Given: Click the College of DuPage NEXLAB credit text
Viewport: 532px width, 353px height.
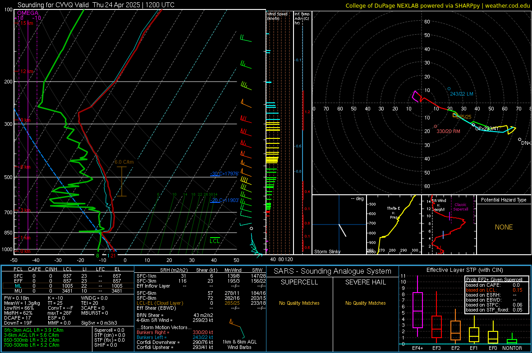Looking at the screenshot, I should (x=437, y=5).
